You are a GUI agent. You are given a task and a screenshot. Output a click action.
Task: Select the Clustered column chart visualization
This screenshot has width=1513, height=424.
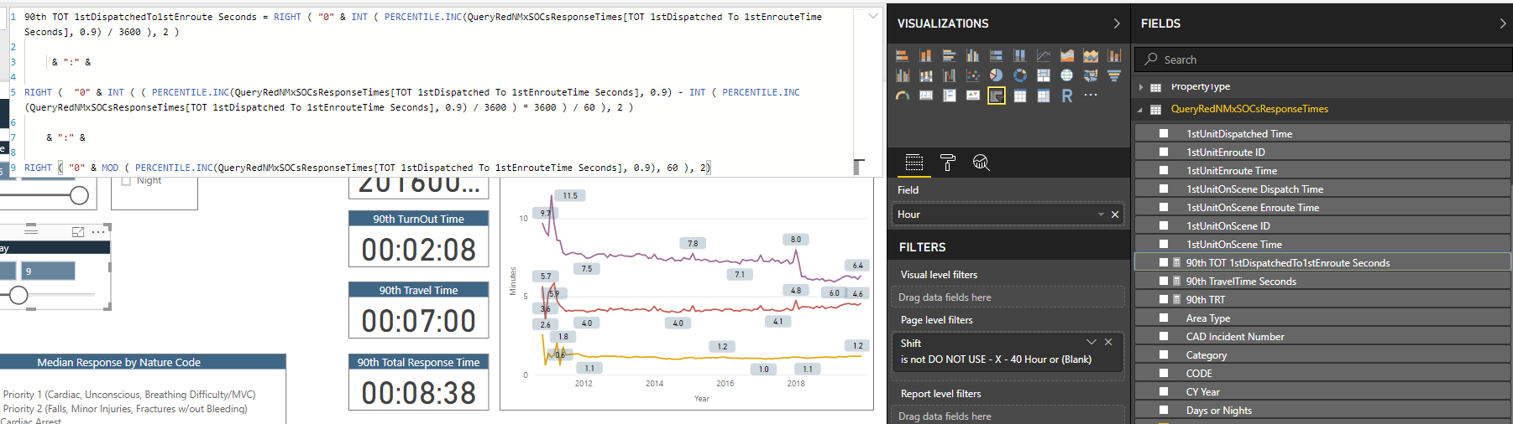click(x=972, y=55)
